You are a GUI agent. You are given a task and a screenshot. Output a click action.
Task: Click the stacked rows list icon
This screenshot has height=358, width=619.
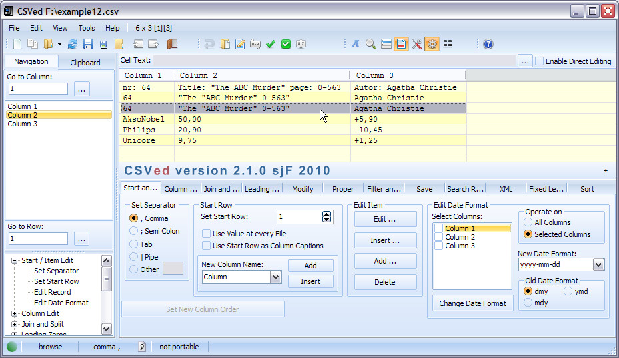(x=386, y=44)
